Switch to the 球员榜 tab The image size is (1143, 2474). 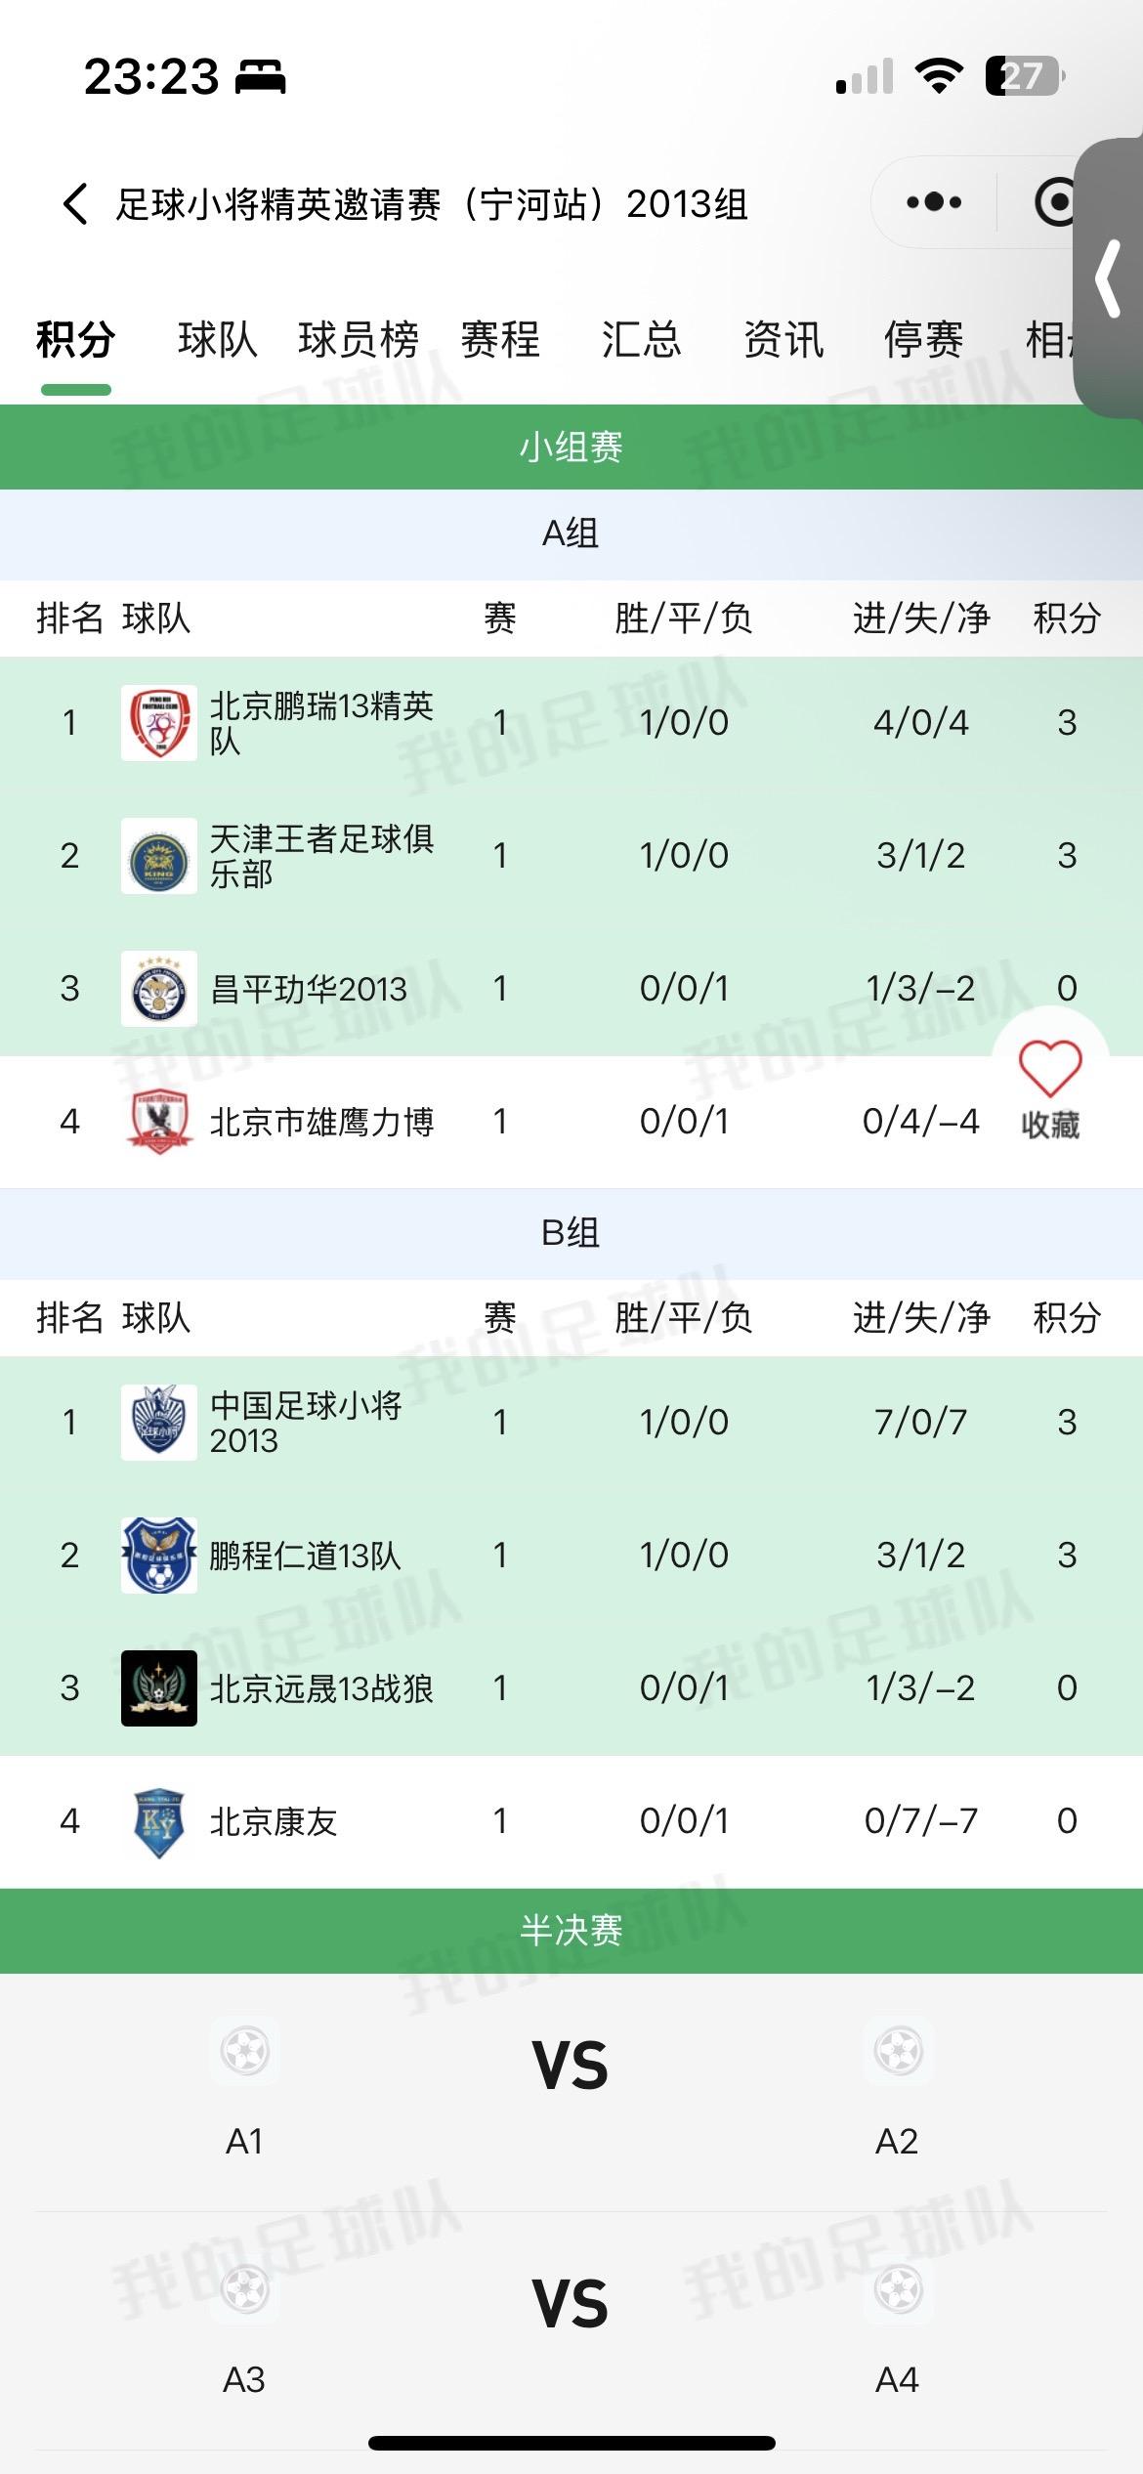[x=359, y=340]
